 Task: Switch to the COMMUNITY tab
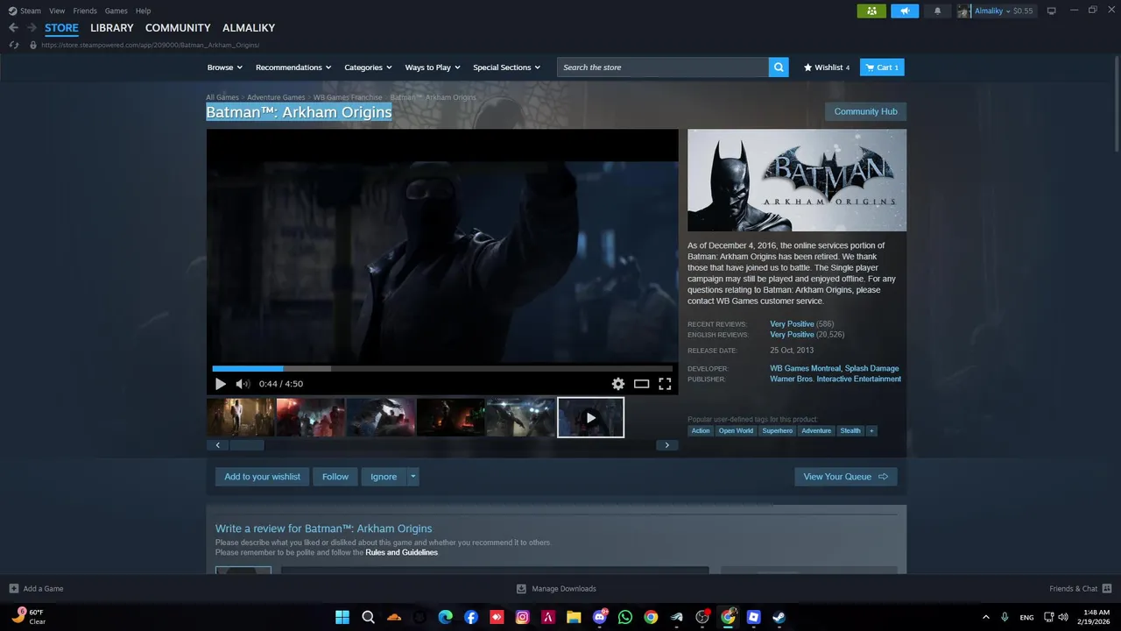[x=178, y=28]
